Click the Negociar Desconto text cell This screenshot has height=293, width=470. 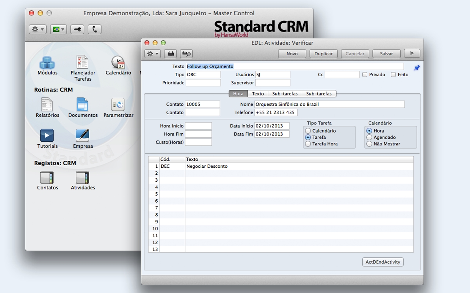point(299,166)
